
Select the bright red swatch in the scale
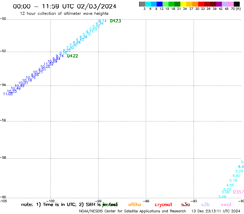pos(201,4)
